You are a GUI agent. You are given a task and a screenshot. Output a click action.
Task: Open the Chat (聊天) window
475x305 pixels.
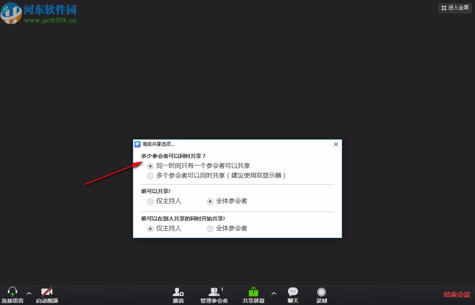click(293, 292)
